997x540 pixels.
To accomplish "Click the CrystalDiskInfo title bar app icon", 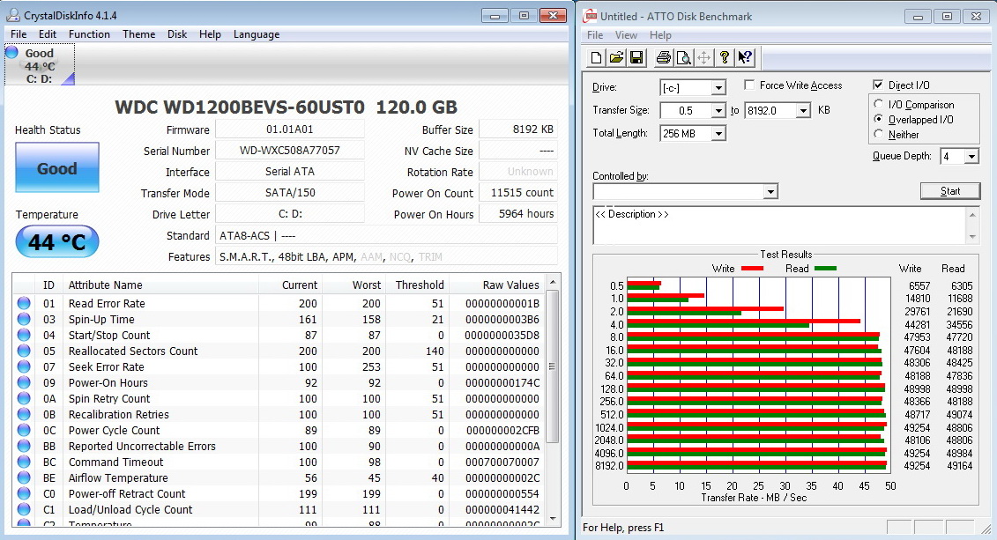I will (12, 16).
